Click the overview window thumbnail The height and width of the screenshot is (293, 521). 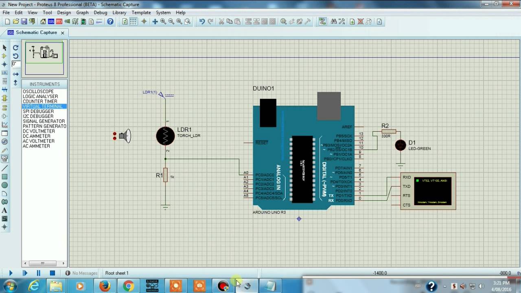[44, 58]
